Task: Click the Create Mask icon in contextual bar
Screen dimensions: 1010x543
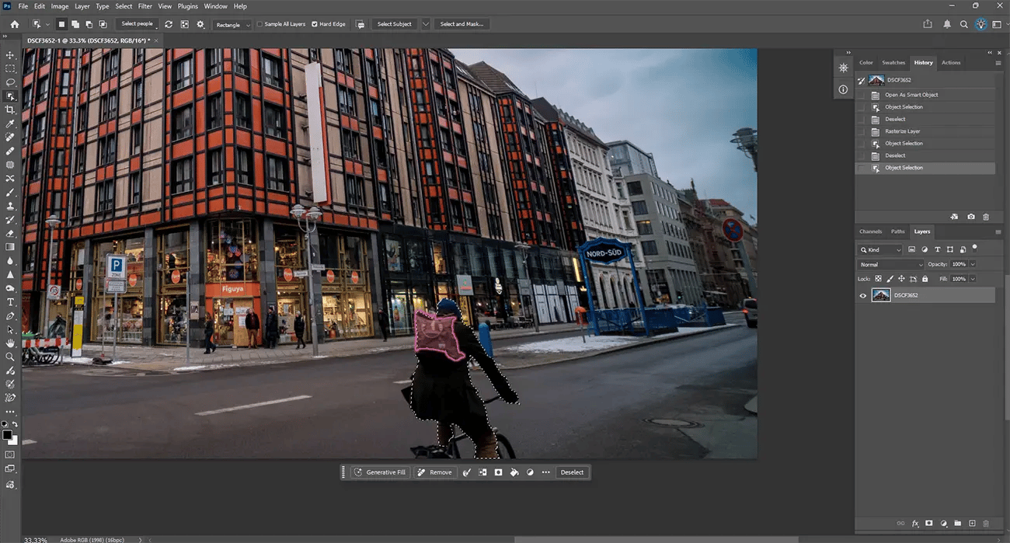Action: [498, 472]
